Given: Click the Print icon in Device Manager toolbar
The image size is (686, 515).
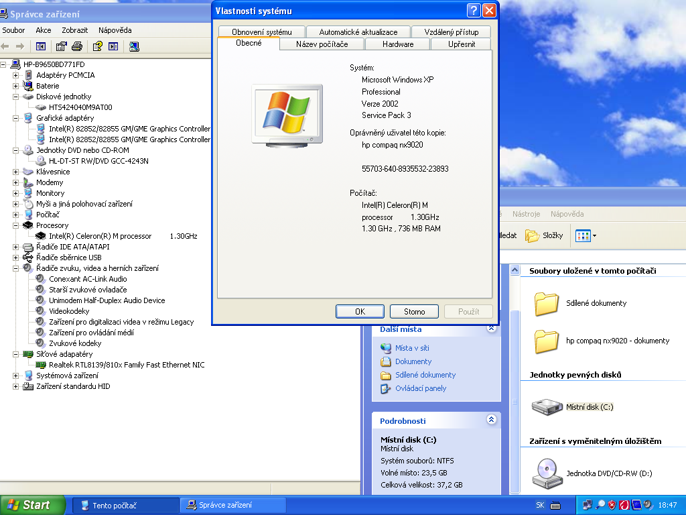Looking at the screenshot, I should 76,46.
